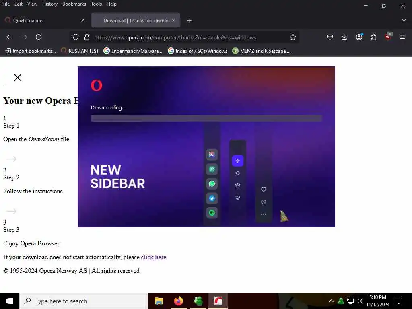Click the volume speaker tray icon

360,301
